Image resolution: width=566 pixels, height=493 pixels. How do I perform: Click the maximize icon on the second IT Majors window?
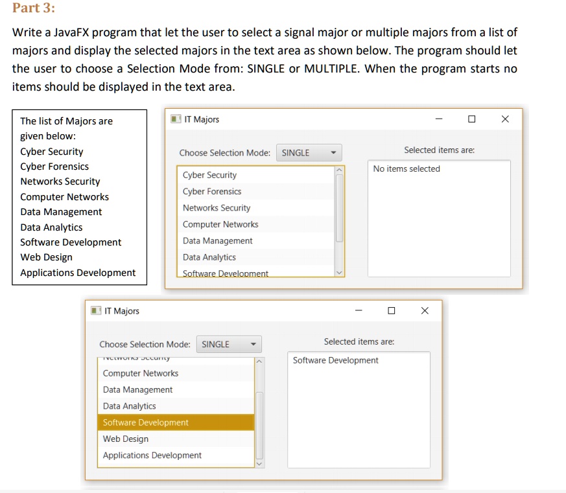[x=391, y=311]
